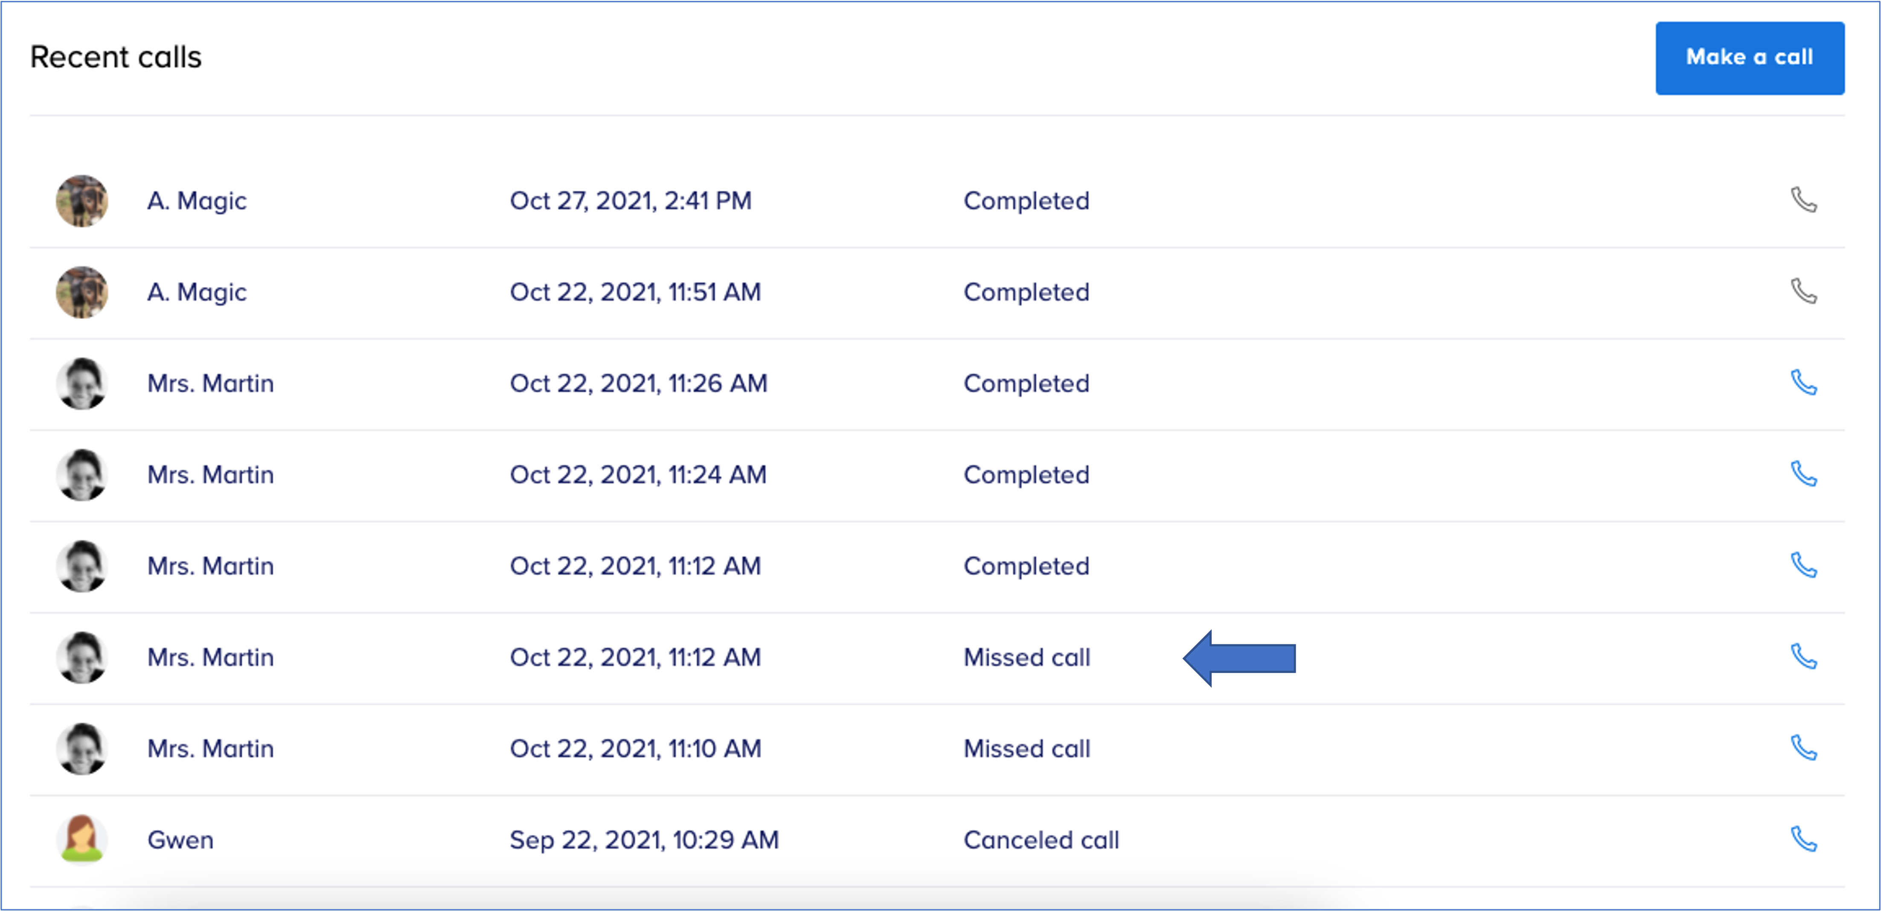Call Gwen using her row's phone icon
The image size is (1881, 911).
tap(1803, 839)
